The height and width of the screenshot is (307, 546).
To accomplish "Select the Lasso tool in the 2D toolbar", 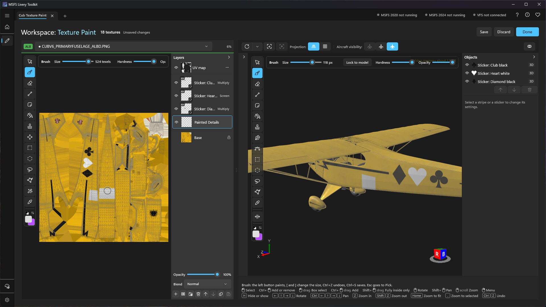I will click(x=30, y=170).
